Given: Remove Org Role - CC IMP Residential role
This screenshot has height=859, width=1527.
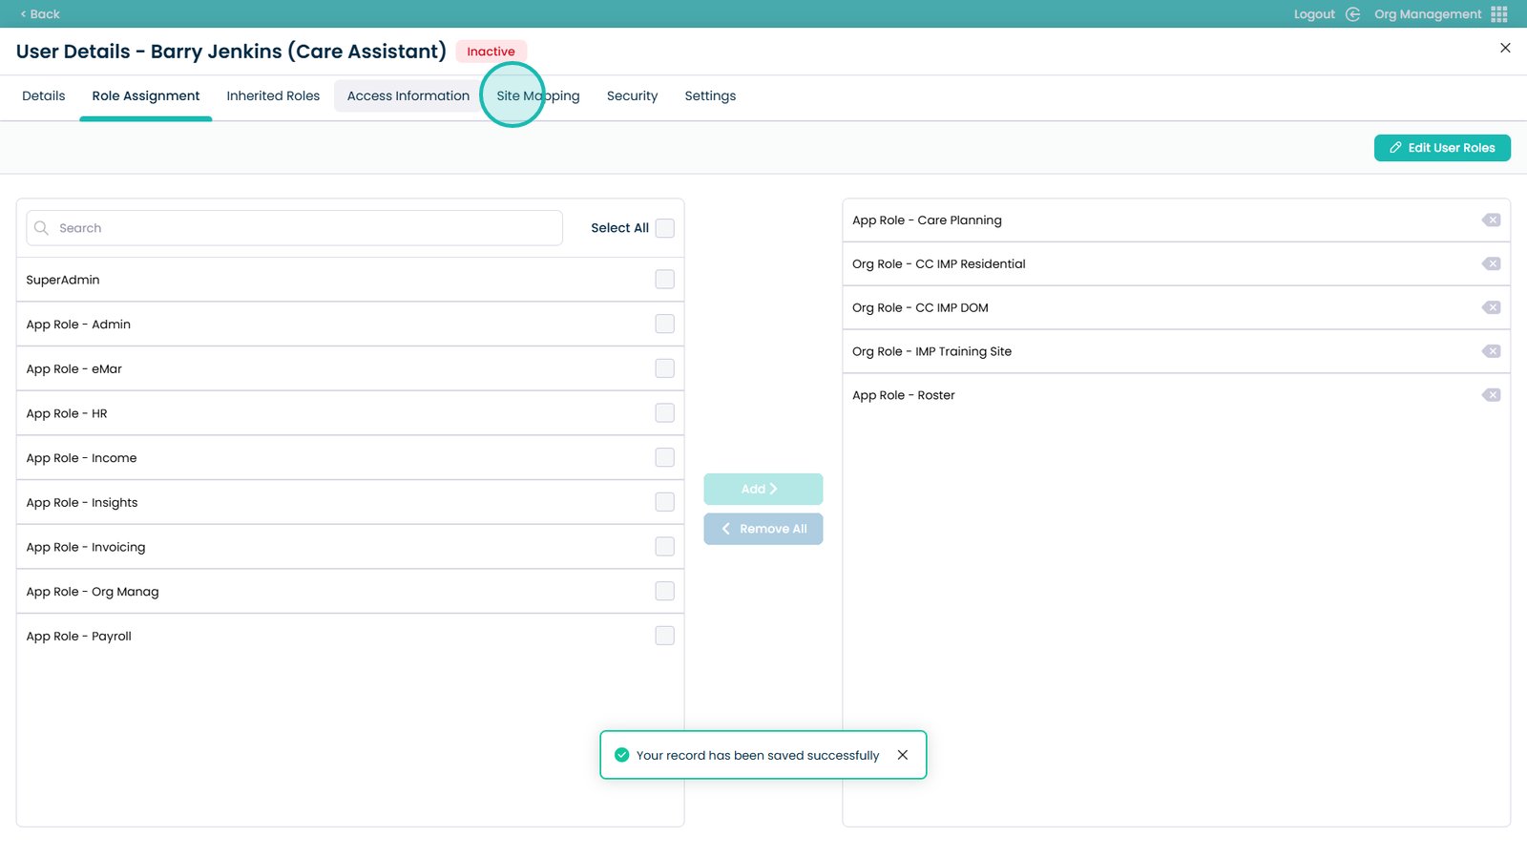Looking at the screenshot, I should tap(1491, 264).
